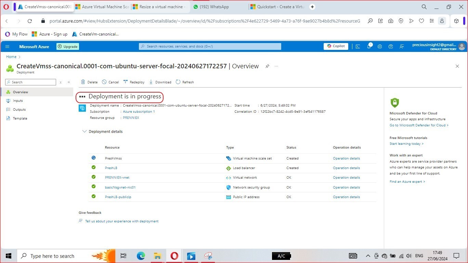468x263 pixels.
Task: Open Copilot in Azure
Action: click(x=336, y=46)
